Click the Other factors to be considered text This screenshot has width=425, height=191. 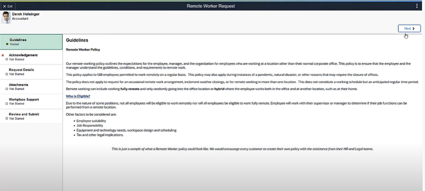91,114
